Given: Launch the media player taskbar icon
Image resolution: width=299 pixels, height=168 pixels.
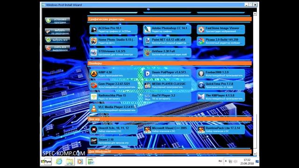Looking at the screenshot, I should (80, 161).
